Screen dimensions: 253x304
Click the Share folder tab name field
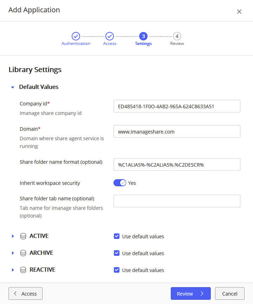pyautogui.click(x=177, y=201)
